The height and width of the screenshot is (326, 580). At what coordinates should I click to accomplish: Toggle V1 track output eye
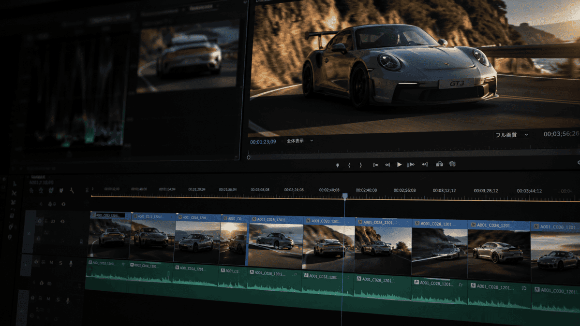(62, 222)
